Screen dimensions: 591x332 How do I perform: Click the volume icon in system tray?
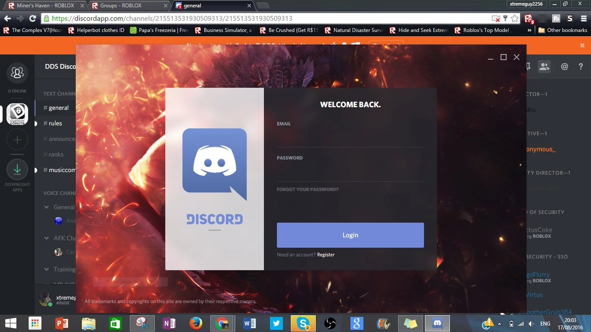tap(530, 324)
